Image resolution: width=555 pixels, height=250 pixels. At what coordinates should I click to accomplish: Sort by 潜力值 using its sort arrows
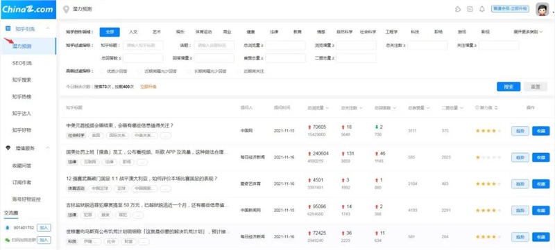point(496,108)
